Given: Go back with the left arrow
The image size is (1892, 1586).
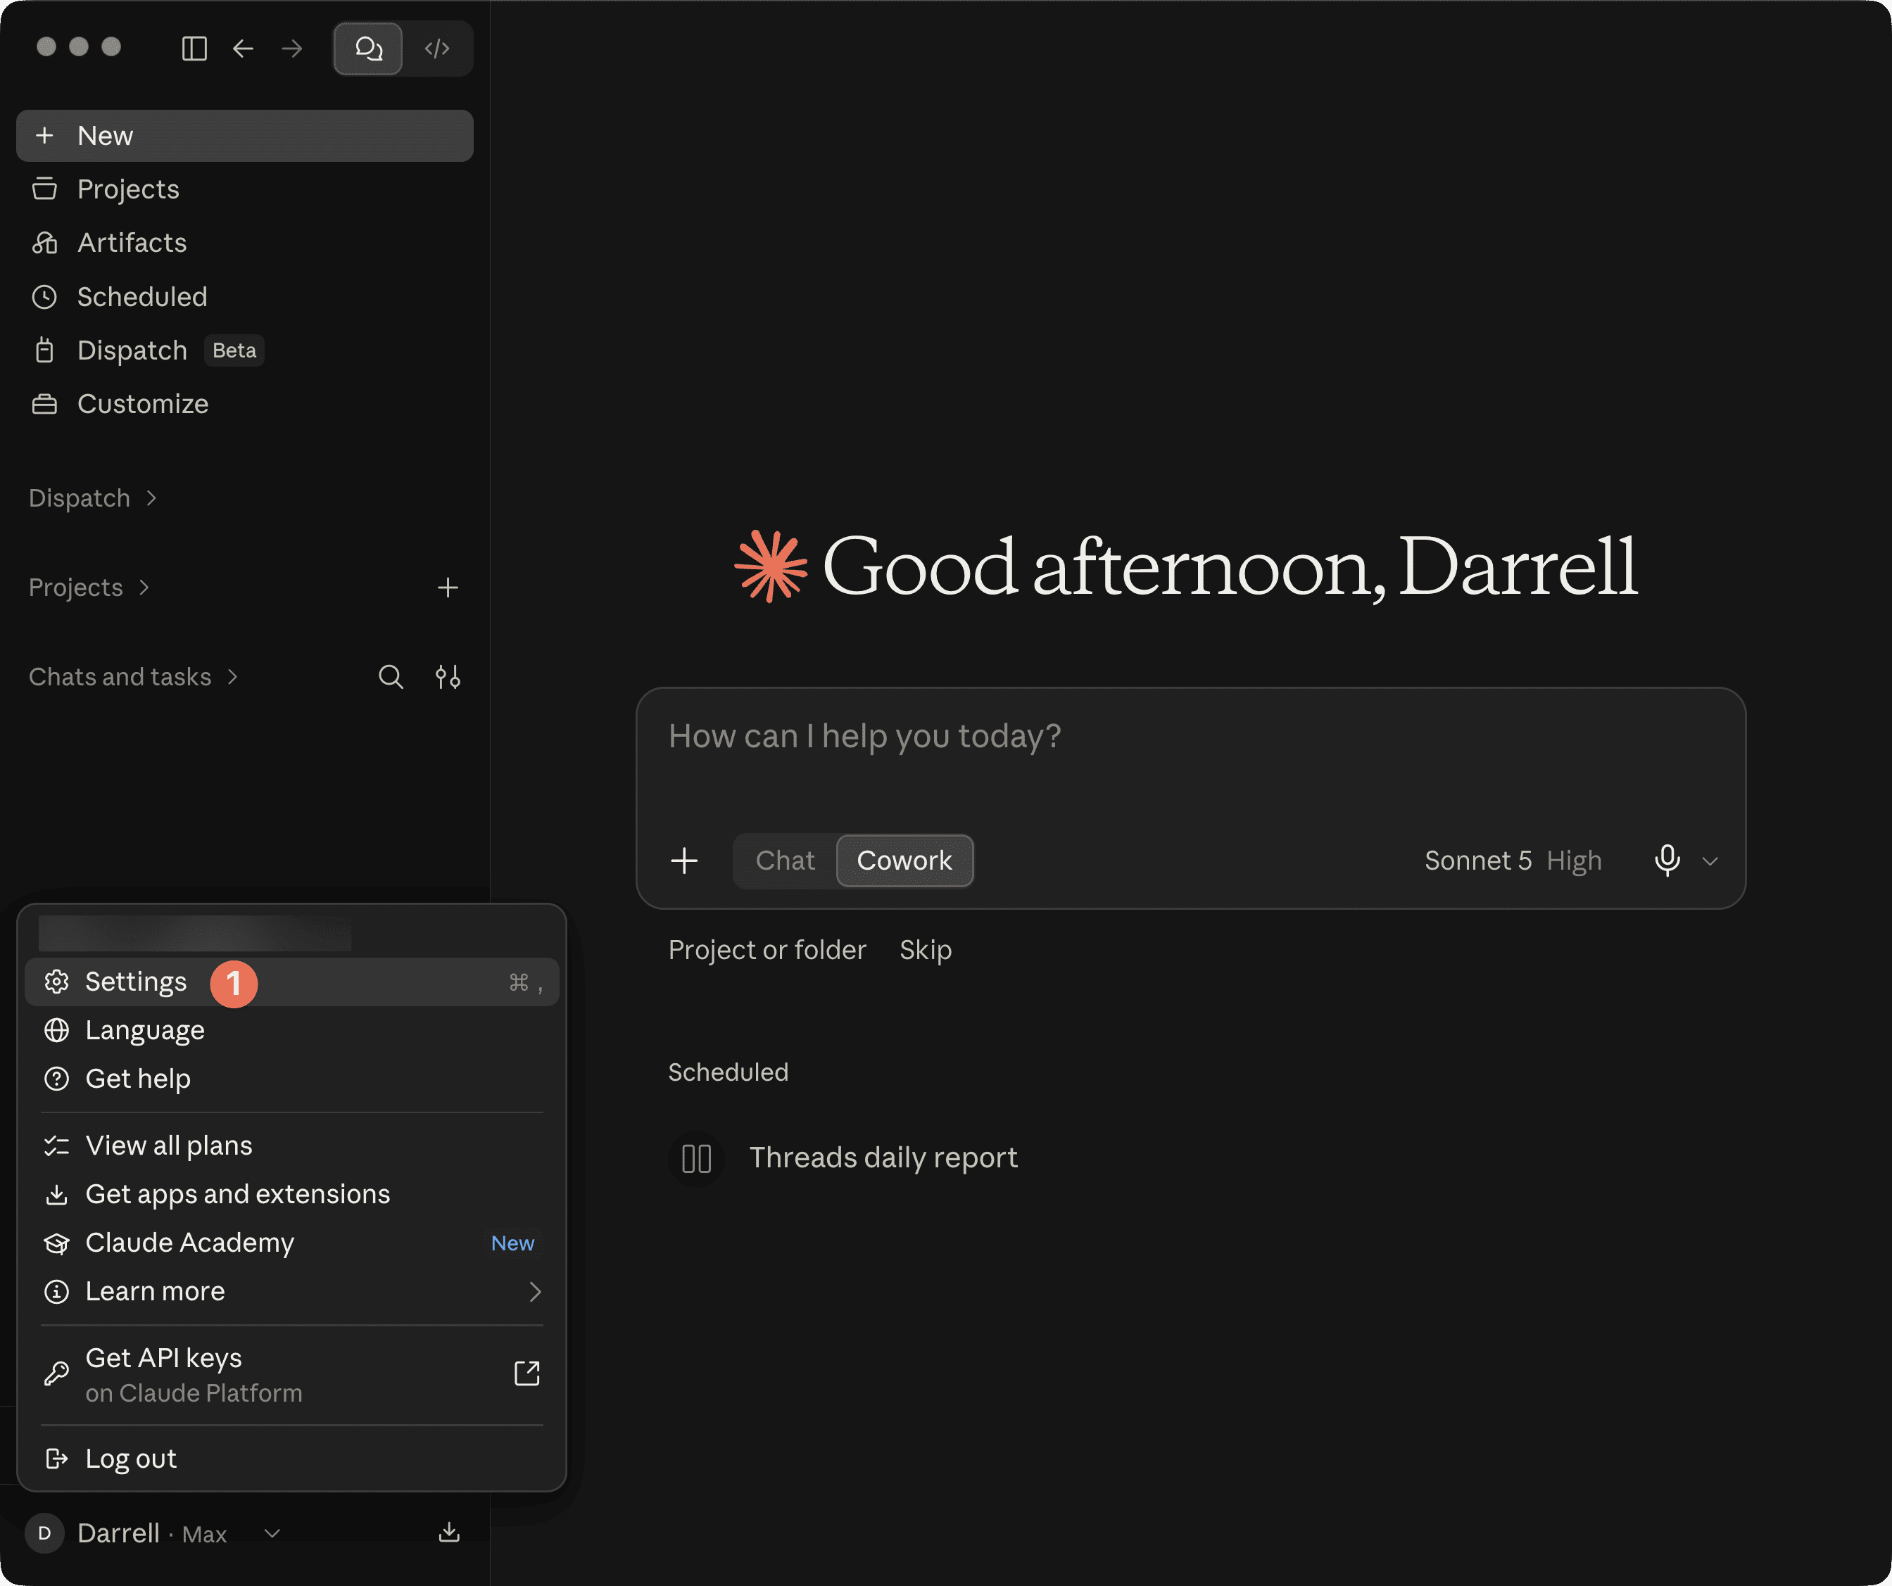Looking at the screenshot, I should (244, 49).
